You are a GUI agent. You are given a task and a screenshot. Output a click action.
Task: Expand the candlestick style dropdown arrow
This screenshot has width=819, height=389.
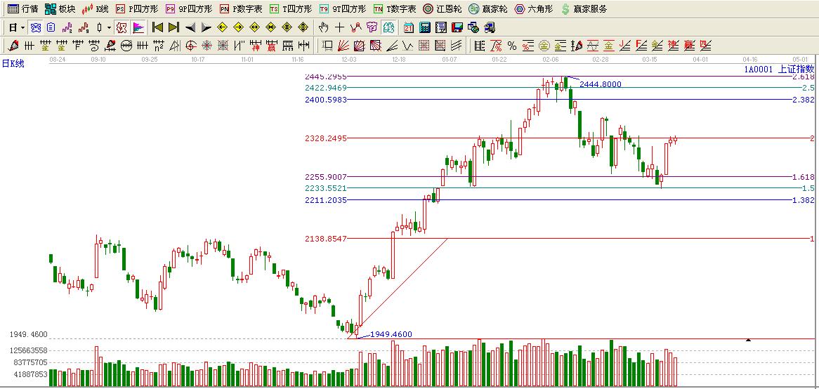click(109, 27)
